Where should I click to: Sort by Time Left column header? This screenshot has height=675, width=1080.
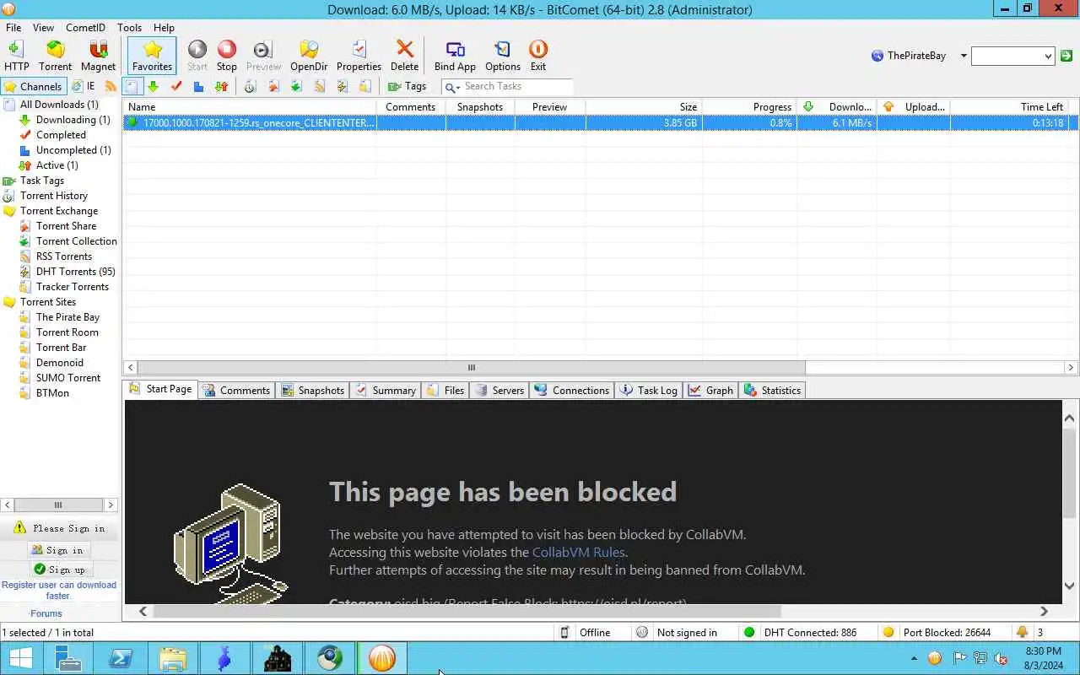[1009, 107]
